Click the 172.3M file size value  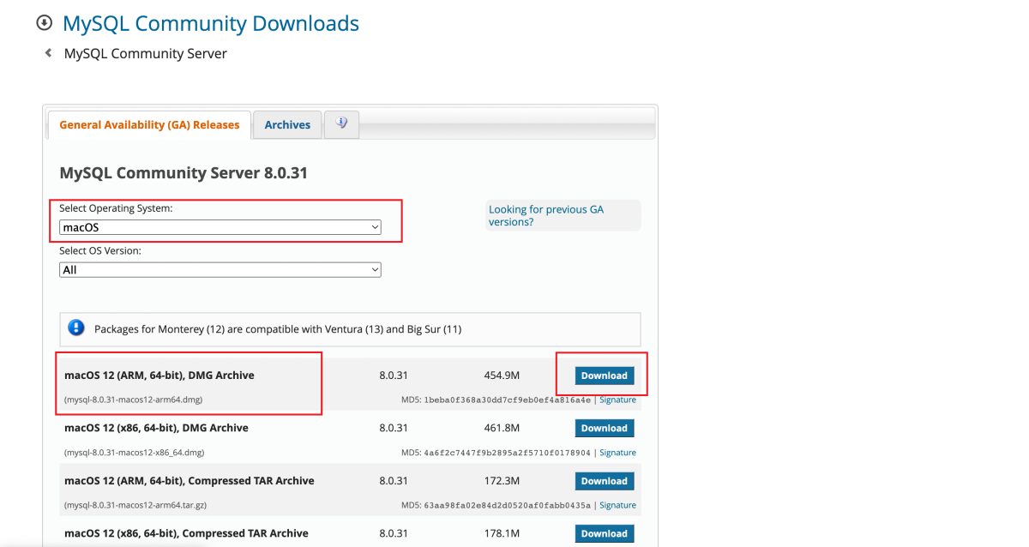click(502, 481)
